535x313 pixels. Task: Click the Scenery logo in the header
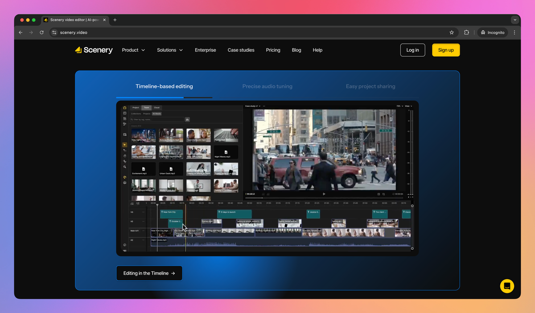94,50
